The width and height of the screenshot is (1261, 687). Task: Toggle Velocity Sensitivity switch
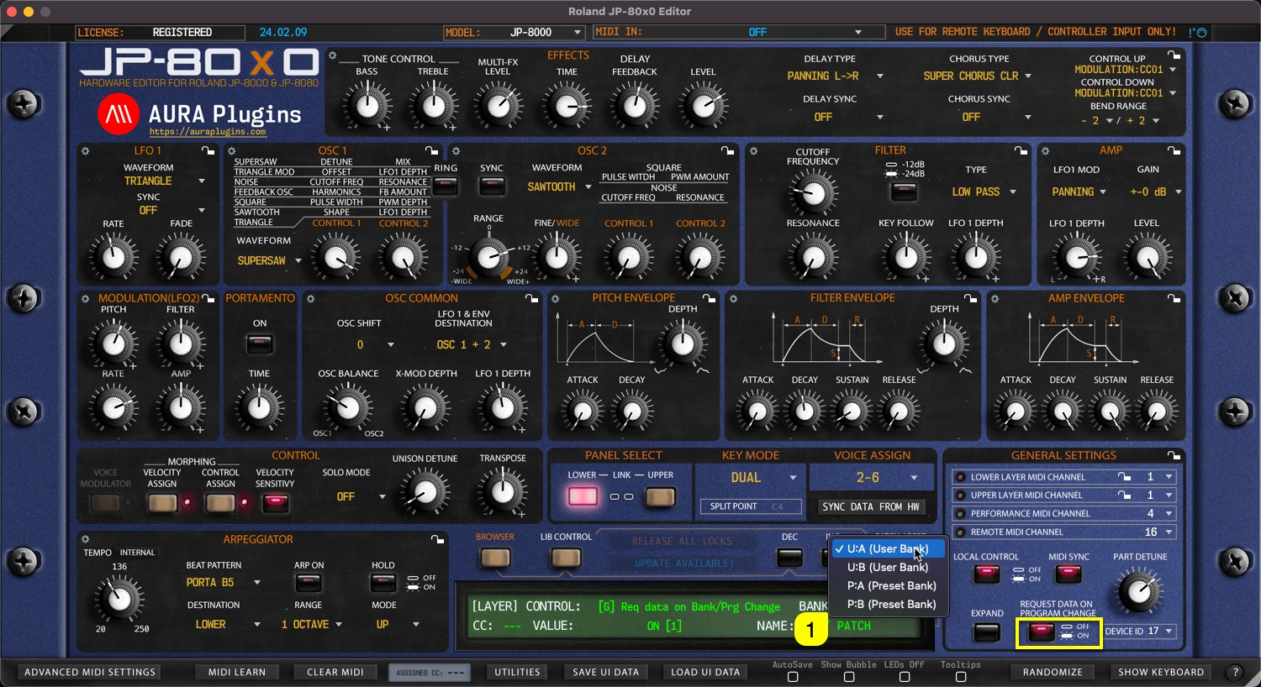coord(275,503)
